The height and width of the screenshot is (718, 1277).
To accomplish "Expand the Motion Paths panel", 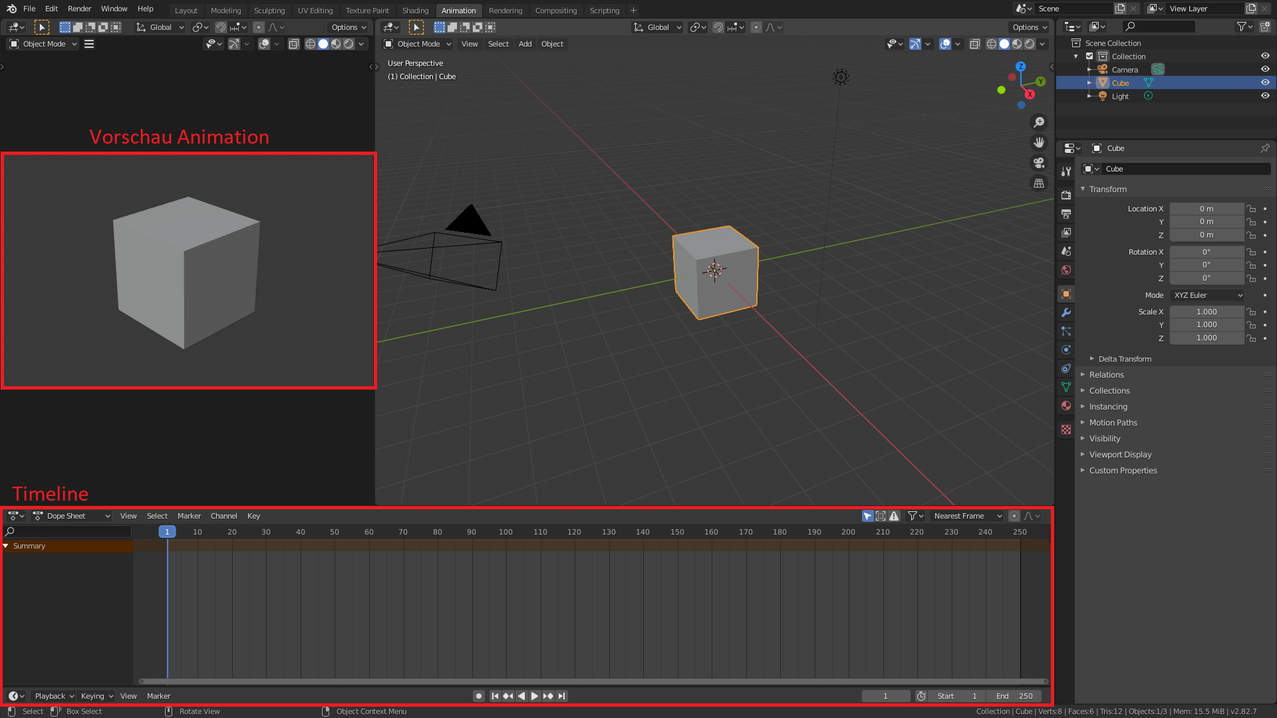I will click(x=1113, y=423).
